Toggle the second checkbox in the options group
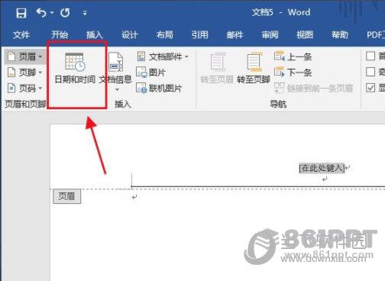Image resolution: width=385 pixels, height=281 pixels. 370,72
